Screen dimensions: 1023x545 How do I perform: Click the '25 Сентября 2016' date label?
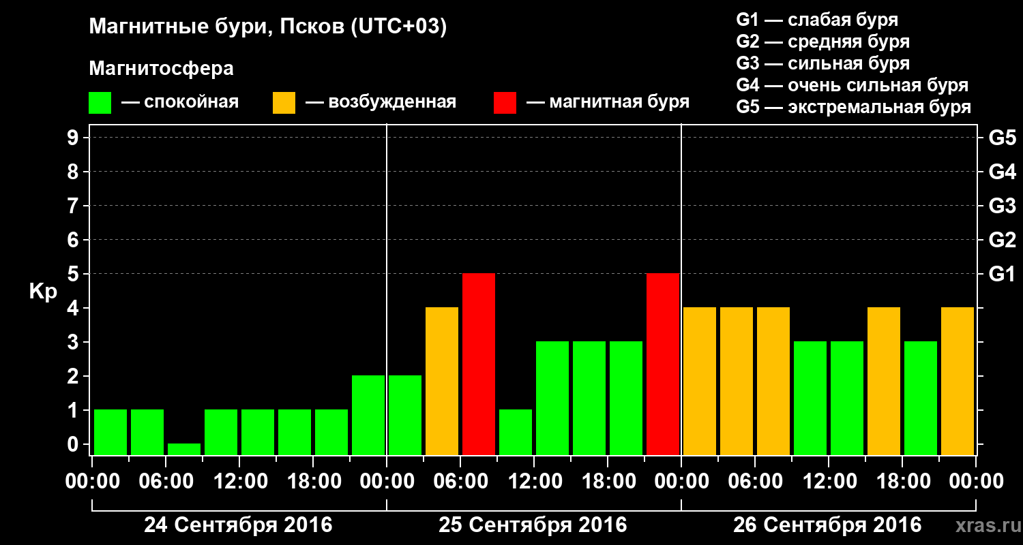pyautogui.click(x=533, y=525)
